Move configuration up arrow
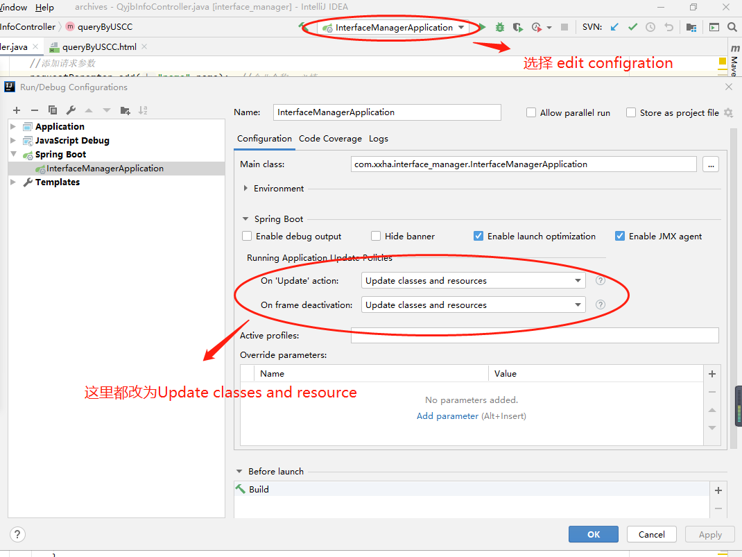This screenshot has height=557, width=742. point(89,110)
